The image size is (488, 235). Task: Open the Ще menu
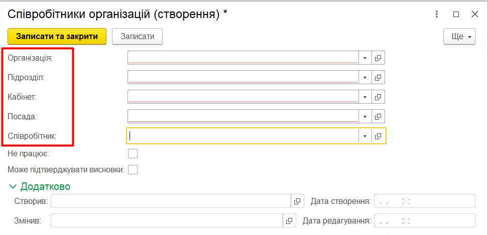(459, 37)
